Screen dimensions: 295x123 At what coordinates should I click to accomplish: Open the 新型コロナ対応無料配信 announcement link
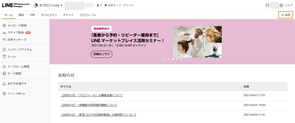point(98,115)
